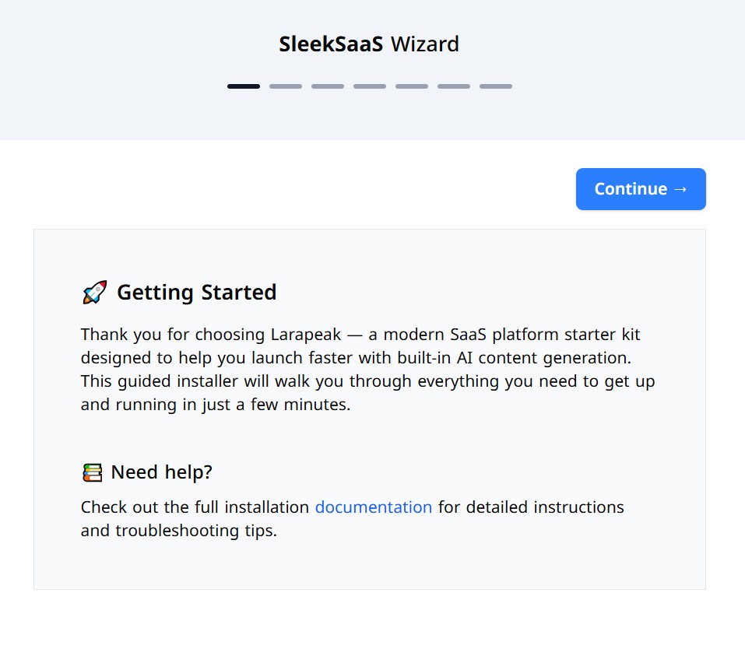Viewport: 745px width, 663px height.
Task: Go to the fourth step indicator bar
Action: [370, 86]
